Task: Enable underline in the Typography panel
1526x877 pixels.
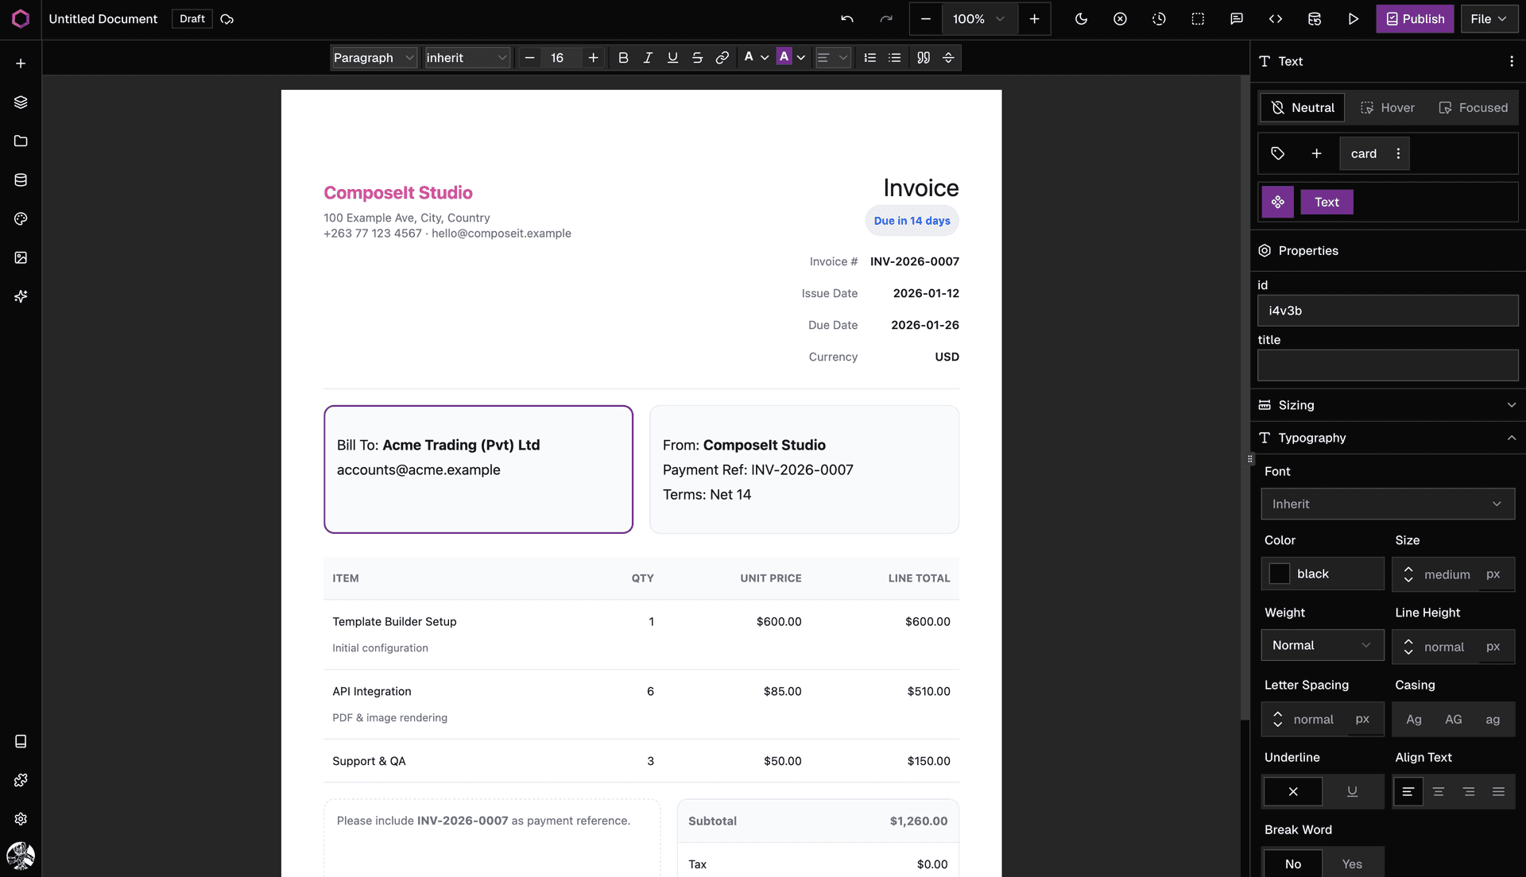Action: pos(1352,791)
